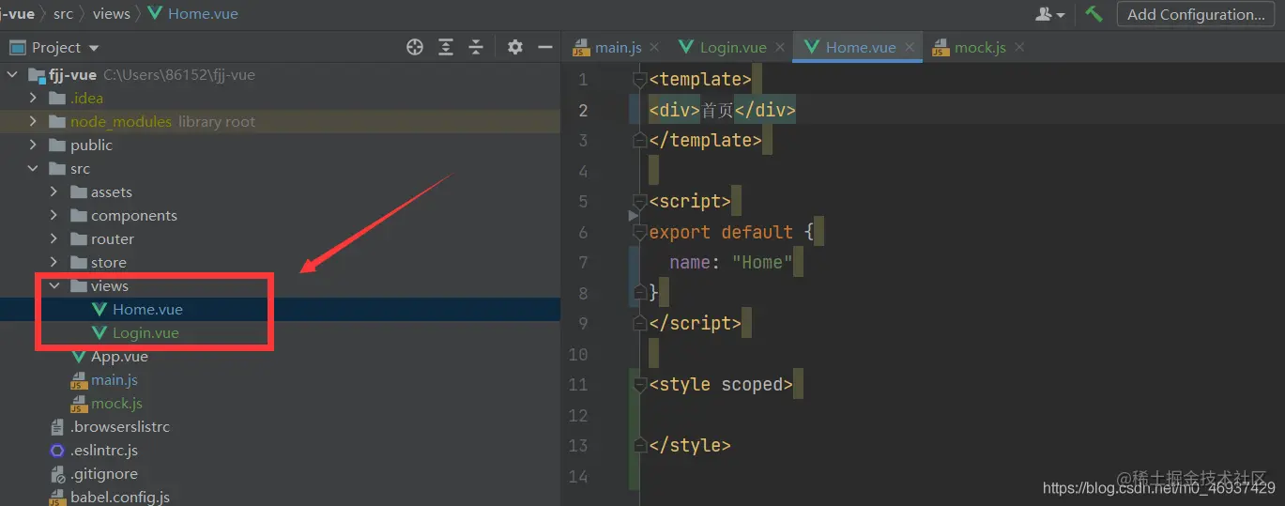Fold the script block at line 5
This screenshot has width=1285, height=506.
(x=640, y=201)
